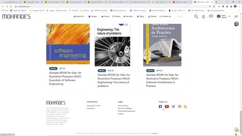Click the MOHANDES footer logo
Viewport: 242px width, 136px height.
pyautogui.click(x=56, y=103)
